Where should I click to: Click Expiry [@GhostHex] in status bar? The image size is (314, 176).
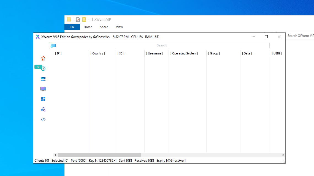[x=171, y=161]
